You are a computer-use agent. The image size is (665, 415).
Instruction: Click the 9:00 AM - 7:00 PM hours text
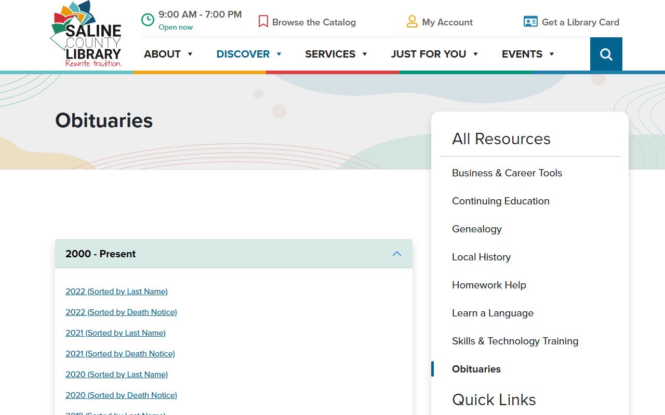pos(200,15)
